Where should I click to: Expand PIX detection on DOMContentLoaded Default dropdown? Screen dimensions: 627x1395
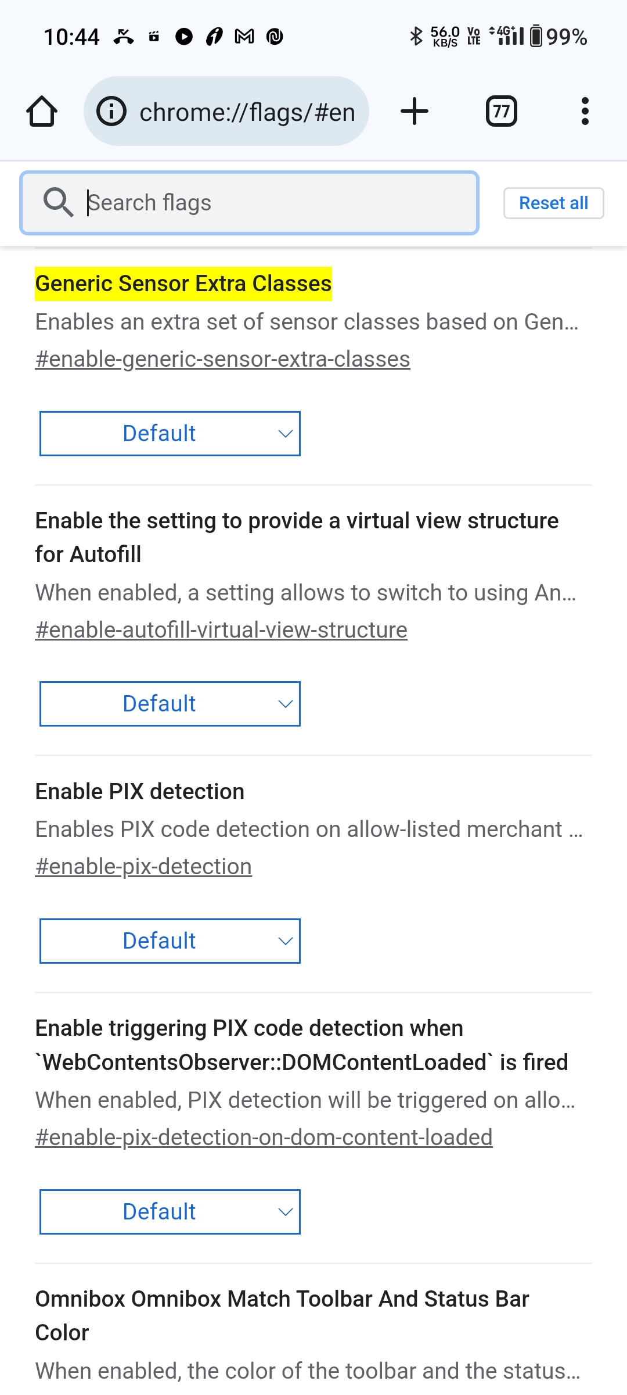coord(170,1212)
